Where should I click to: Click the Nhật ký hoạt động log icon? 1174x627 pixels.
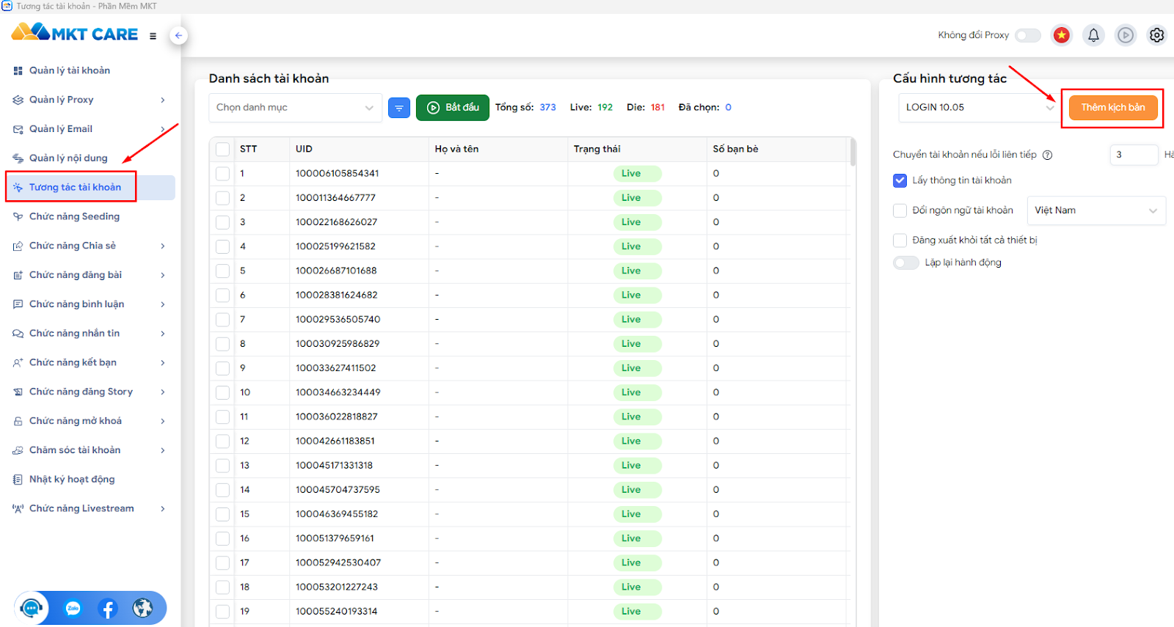18,480
